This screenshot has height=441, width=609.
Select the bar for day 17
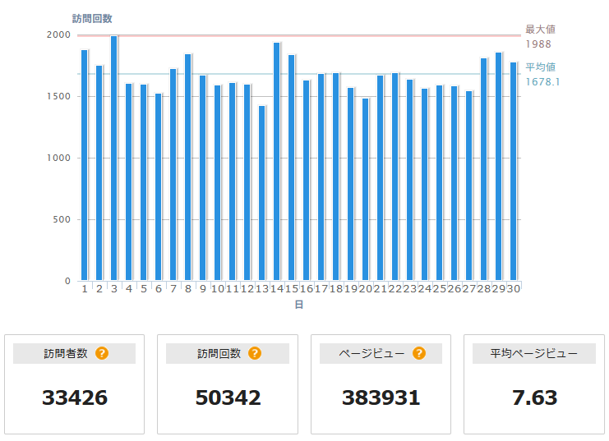321,177
